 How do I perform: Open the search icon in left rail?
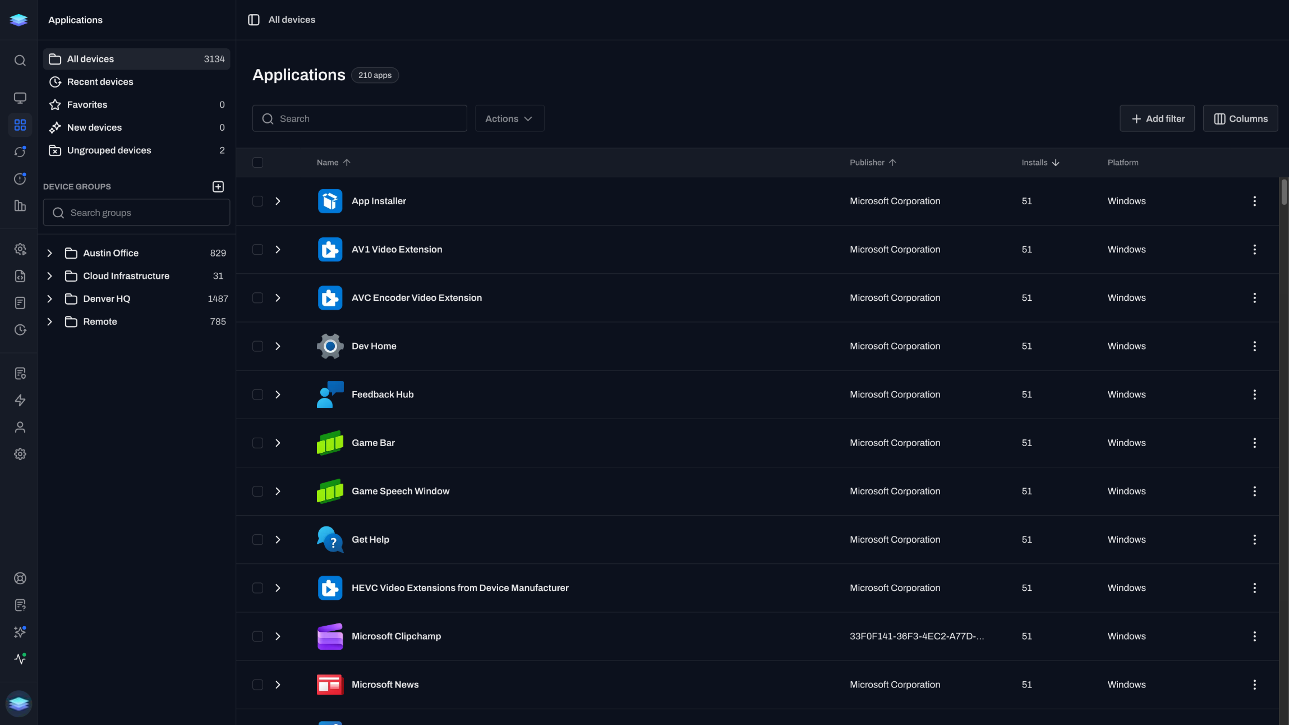[20, 61]
